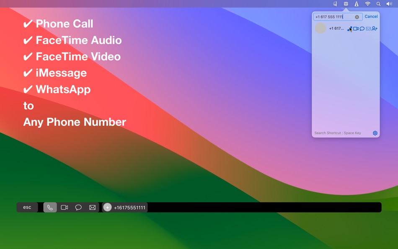The image size is (398, 249).
Task: Select the '+1 617...' result text
Action: 336,29
